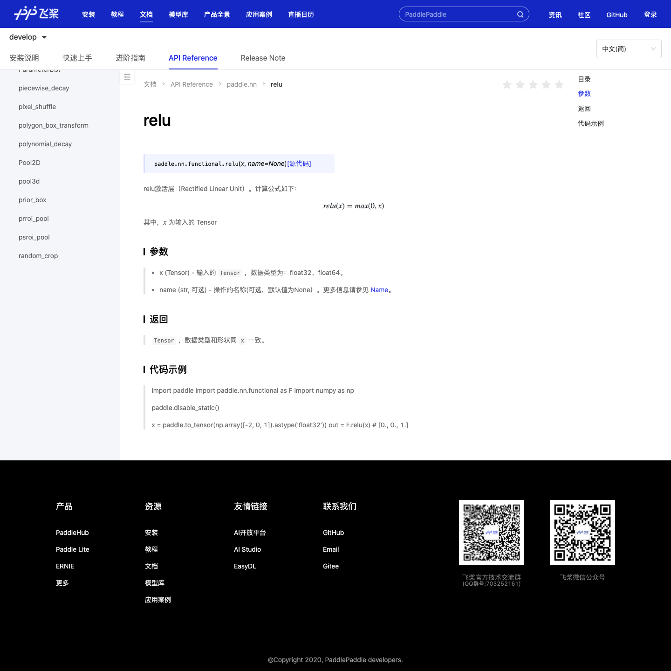Screen dimensions: 671x671
Task: Select polygon_box_transform in sidebar
Action: [54, 125]
